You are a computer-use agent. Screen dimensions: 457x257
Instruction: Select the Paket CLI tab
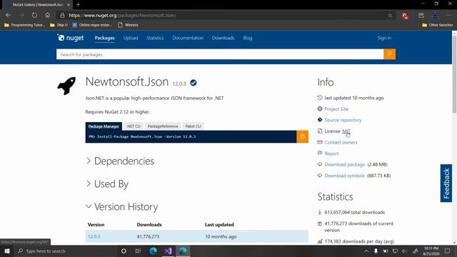point(194,126)
